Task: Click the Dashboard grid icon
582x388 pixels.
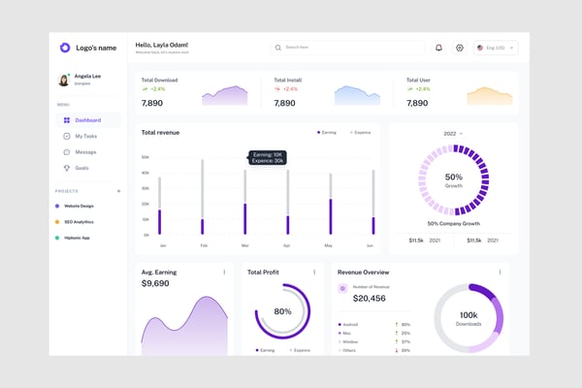Action: coord(67,120)
